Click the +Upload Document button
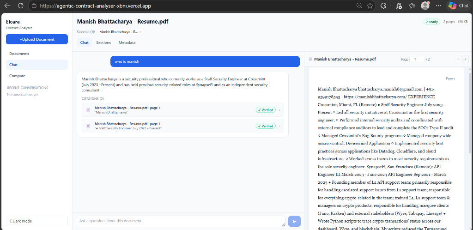473x230 pixels. [37, 39]
